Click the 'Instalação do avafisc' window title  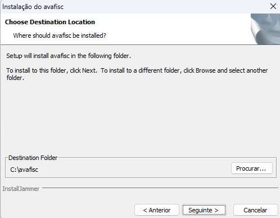coord(33,7)
